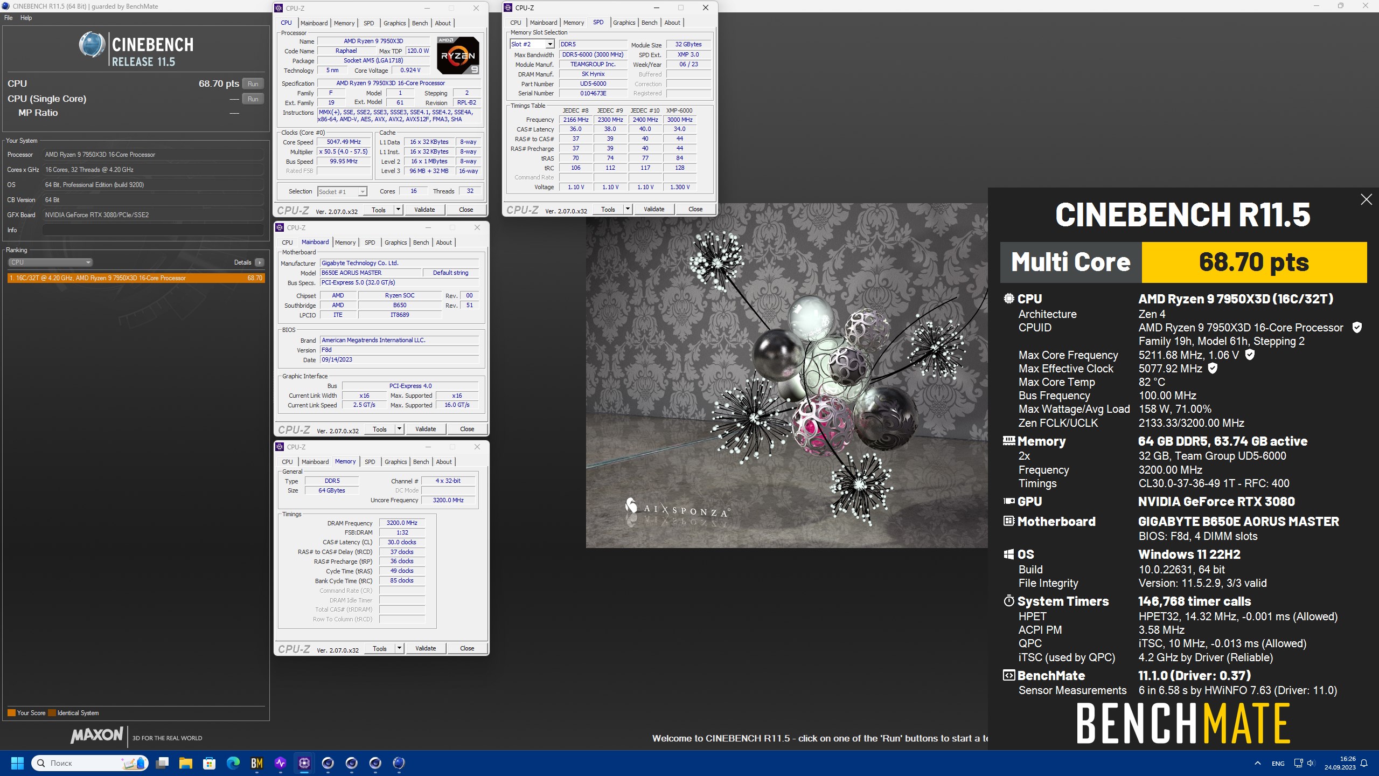Viewport: 1379px width, 776px height.
Task: Click the TEAMGROUP Inc. module manufacturer field
Action: (593, 64)
